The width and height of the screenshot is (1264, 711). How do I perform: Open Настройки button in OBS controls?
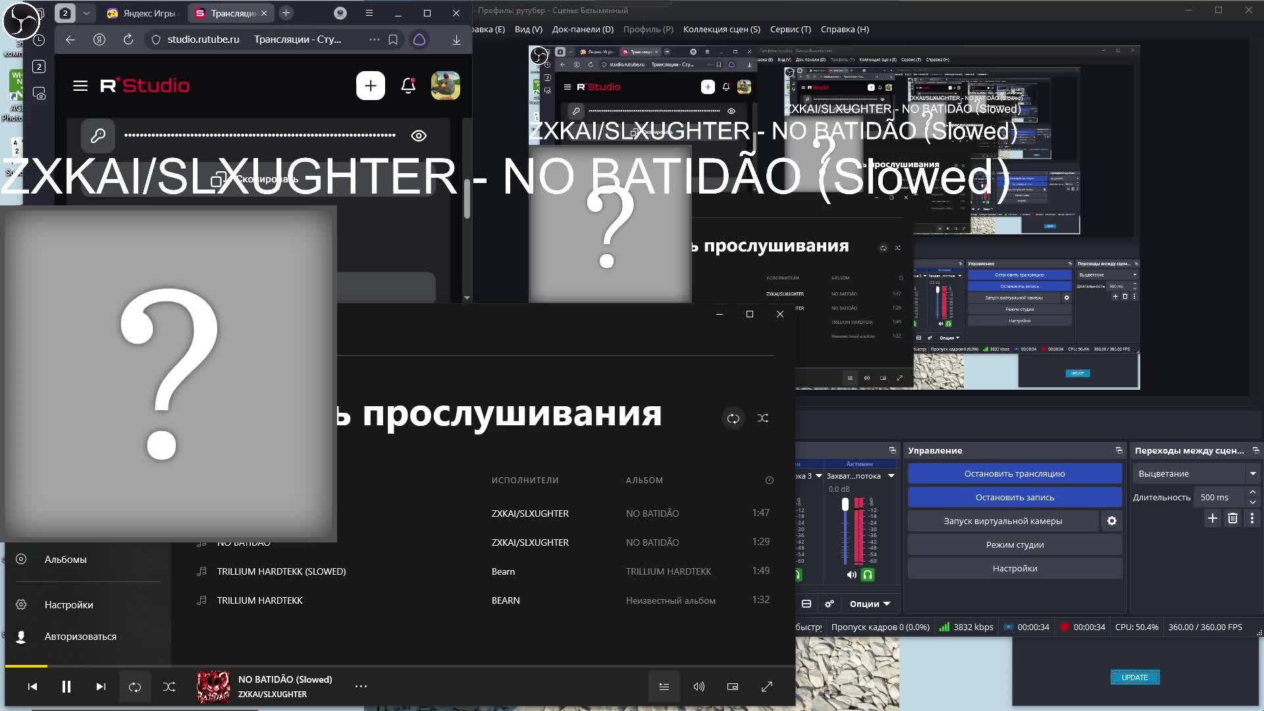point(1014,568)
